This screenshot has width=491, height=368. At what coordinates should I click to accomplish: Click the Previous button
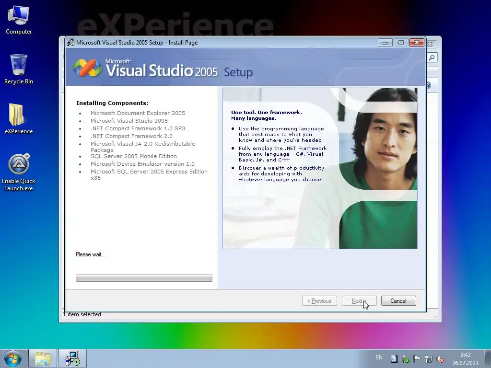pos(319,301)
